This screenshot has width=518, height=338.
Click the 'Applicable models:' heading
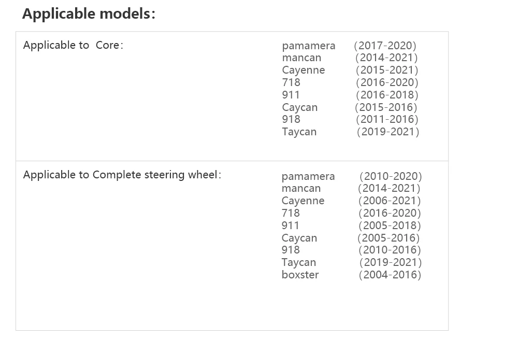click(89, 14)
